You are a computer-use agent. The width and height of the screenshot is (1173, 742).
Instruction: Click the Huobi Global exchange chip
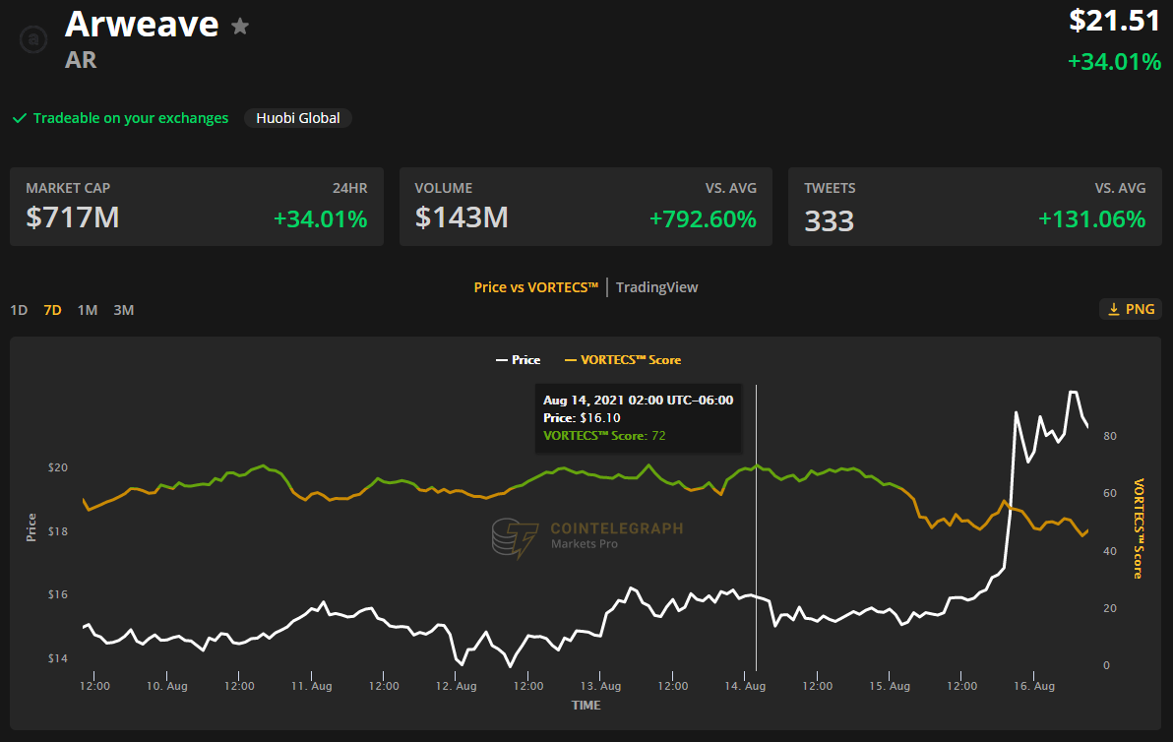pos(298,118)
